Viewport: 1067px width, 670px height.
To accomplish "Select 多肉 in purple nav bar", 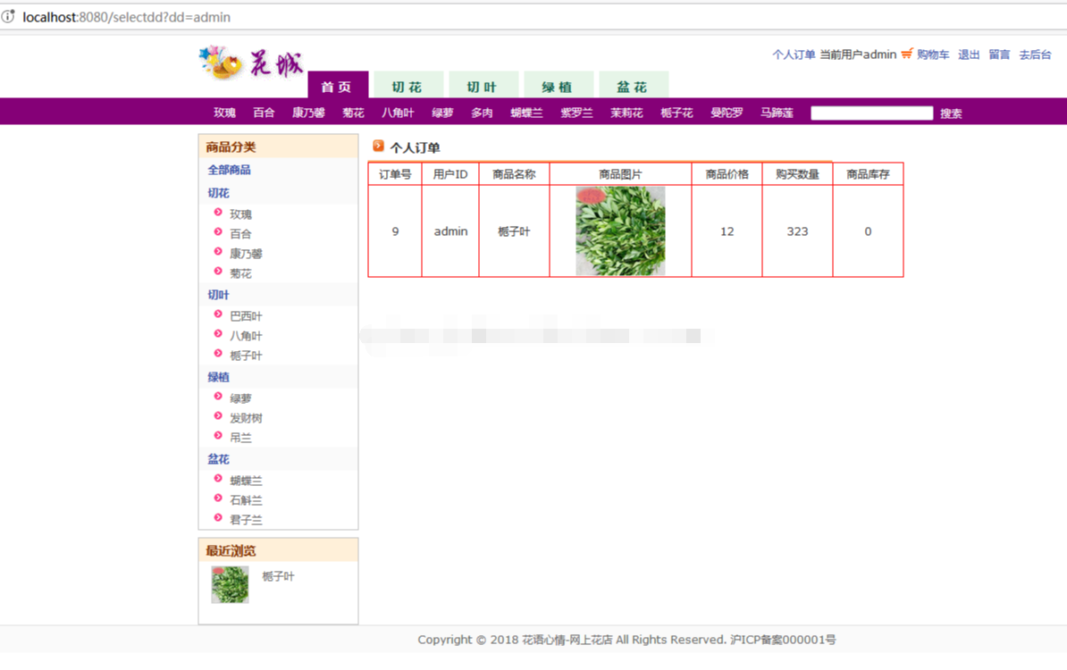I will pyautogui.click(x=483, y=113).
